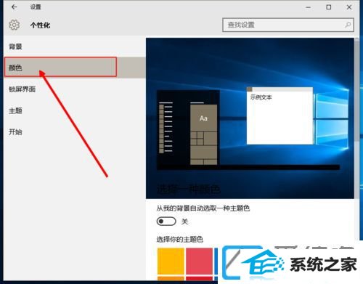
Task: Close the Settings window
Action: click(x=349, y=7)
